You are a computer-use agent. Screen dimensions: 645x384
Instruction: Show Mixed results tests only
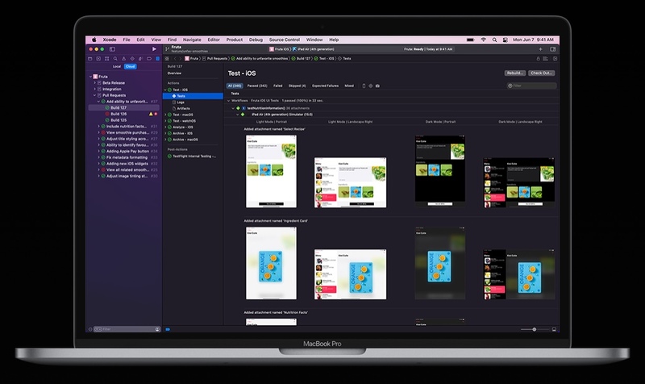coord(349,86)
